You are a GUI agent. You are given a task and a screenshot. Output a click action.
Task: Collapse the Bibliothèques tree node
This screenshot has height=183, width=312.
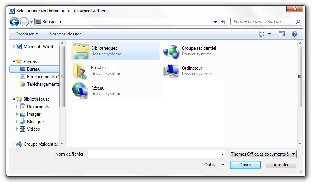click(x=14, y=99)
